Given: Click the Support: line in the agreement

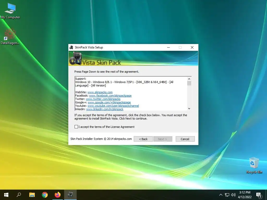Looking at the screenshot, I should (81, 79).
